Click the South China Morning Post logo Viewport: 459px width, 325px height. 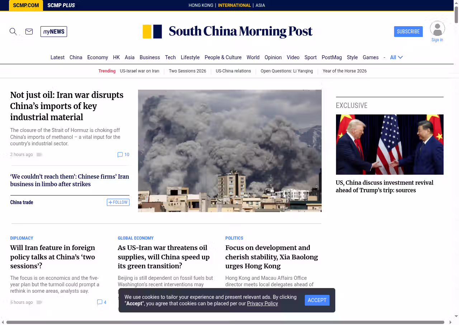(x=227, y=32)
